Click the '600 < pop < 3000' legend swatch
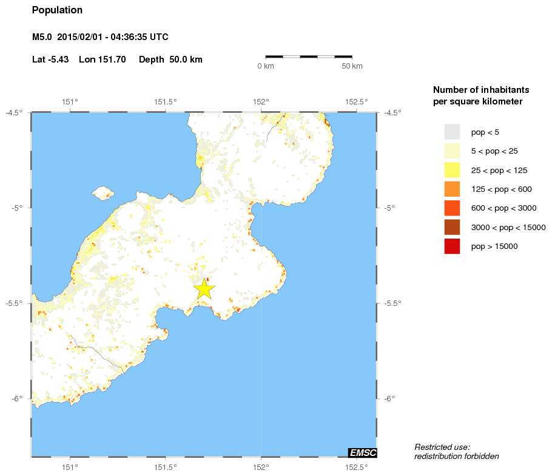552x476 pixels. point(452,208)
